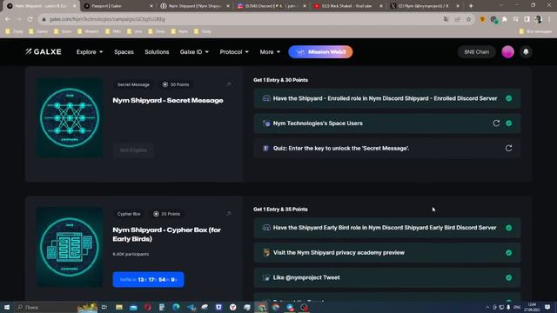Image resolution: width=557 pixels, height=313 pixels.
Task: Click the Nym Shipyard - Secret Message title
Action: [168, 101]
